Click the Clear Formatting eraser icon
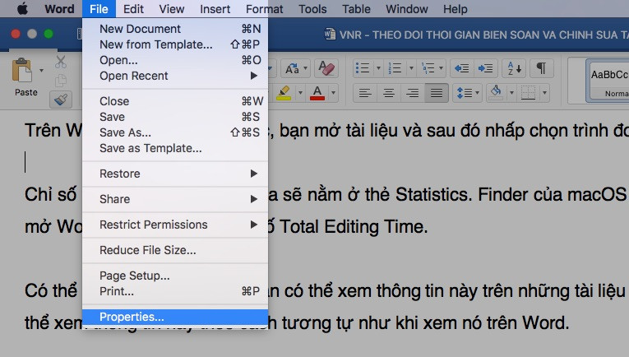 [326, 68]
